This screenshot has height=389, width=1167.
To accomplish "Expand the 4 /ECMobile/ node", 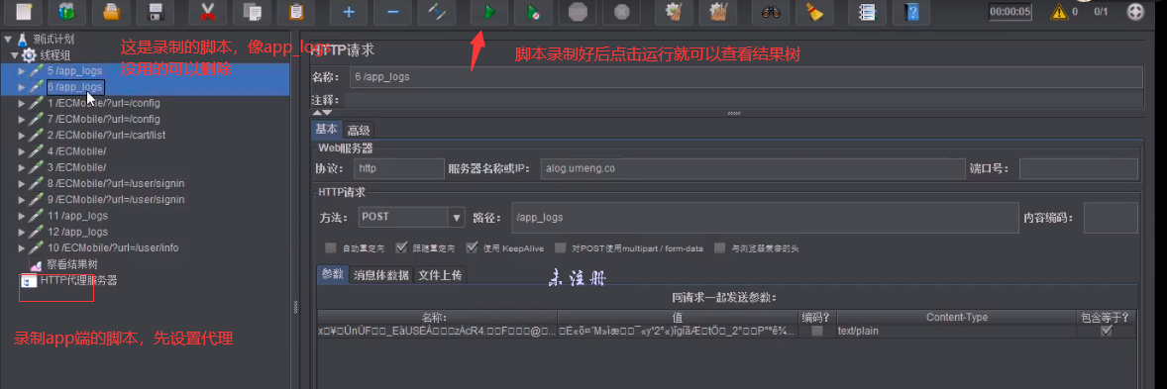I will click(x=22, y=151).
